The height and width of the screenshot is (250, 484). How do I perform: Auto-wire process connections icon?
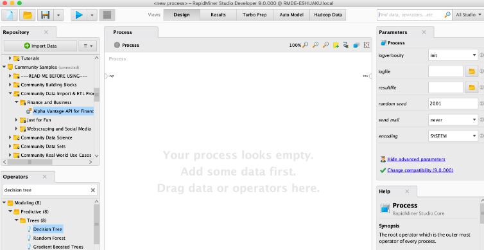tap(346, 45)
